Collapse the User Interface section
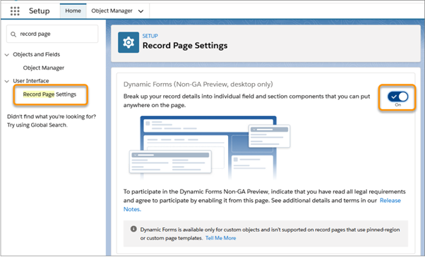 (7, 81)
